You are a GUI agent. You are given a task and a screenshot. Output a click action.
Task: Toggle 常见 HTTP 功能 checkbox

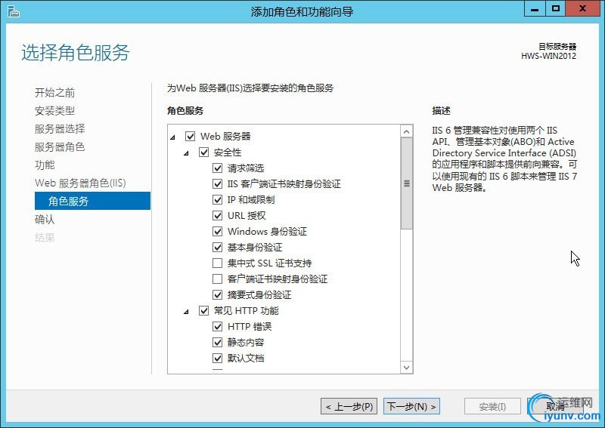pyautogui.click(x=203, y=310)
